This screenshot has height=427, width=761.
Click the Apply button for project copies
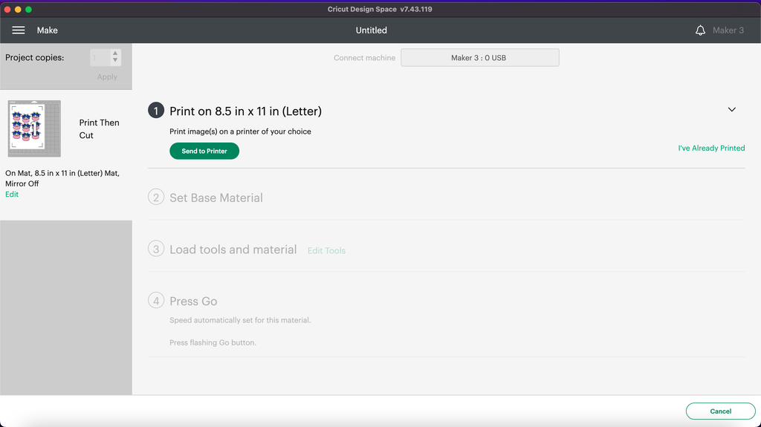click(107, 76)
